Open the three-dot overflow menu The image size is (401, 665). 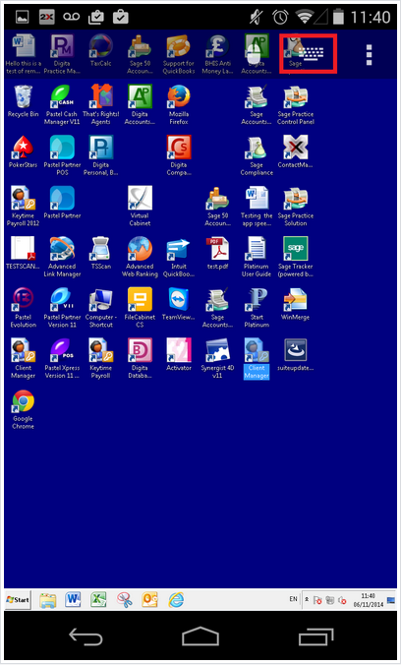click(369, 55)
